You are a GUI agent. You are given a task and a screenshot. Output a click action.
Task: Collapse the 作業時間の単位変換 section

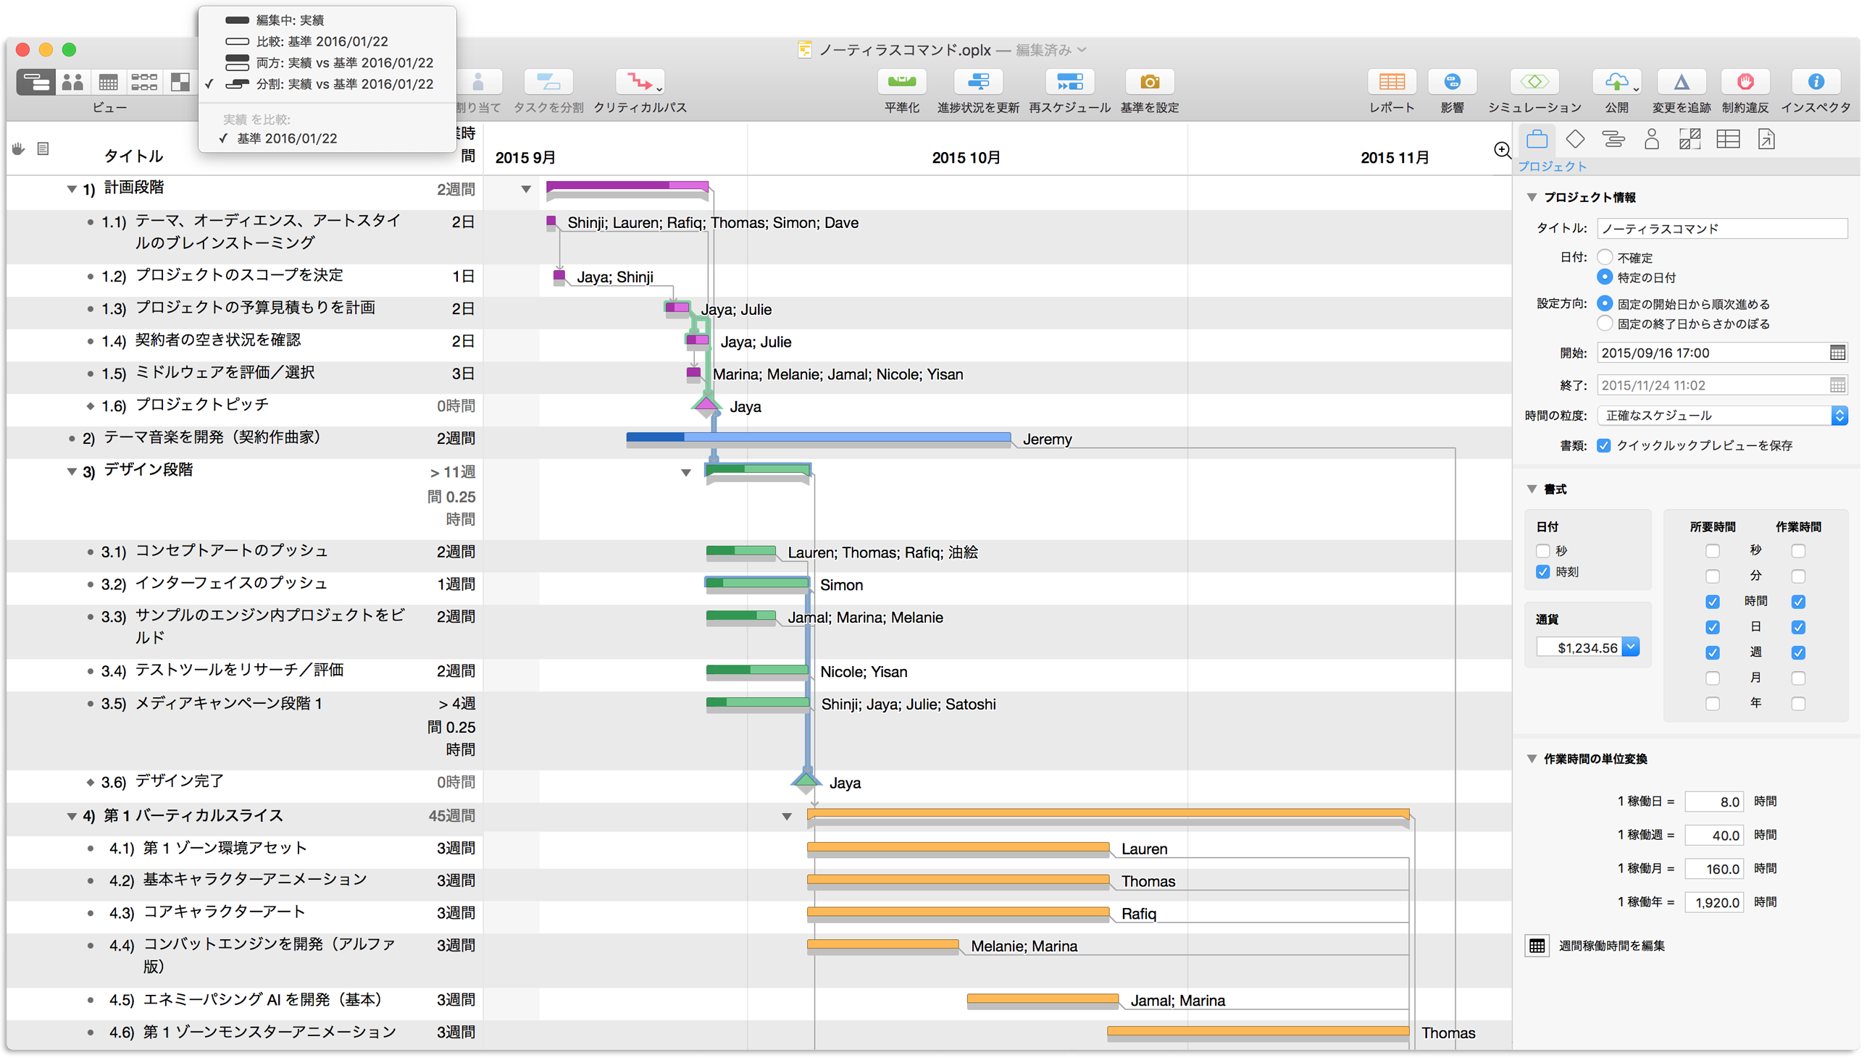1531,759
